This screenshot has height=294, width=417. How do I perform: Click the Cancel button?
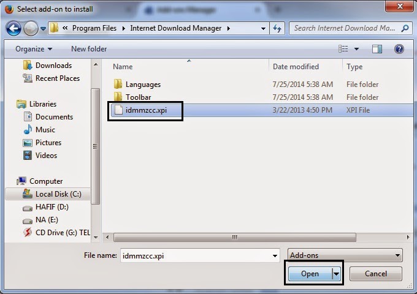(375, 274)
